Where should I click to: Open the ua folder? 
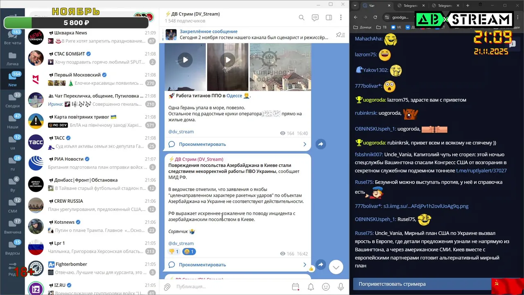(13, 143)
